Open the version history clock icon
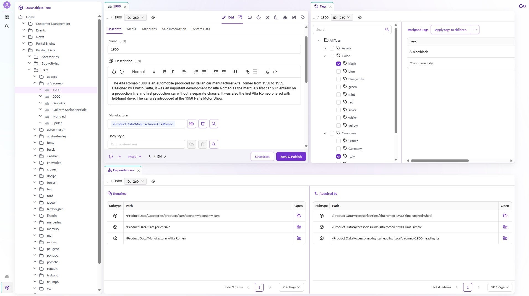The width and height of the screenshot is (529, 296). coord(267,17)
